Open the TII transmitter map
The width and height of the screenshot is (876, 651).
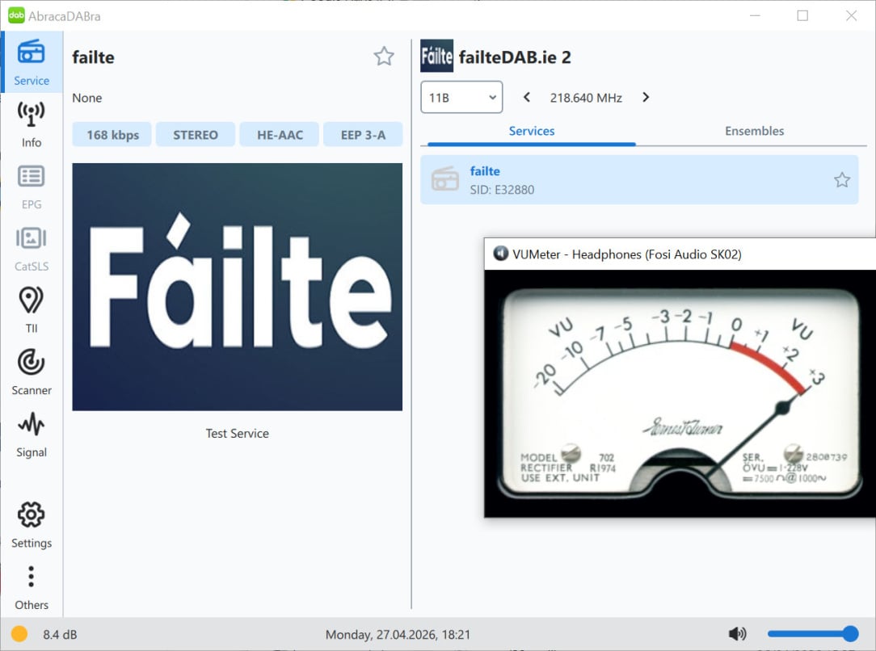point(32,310)
